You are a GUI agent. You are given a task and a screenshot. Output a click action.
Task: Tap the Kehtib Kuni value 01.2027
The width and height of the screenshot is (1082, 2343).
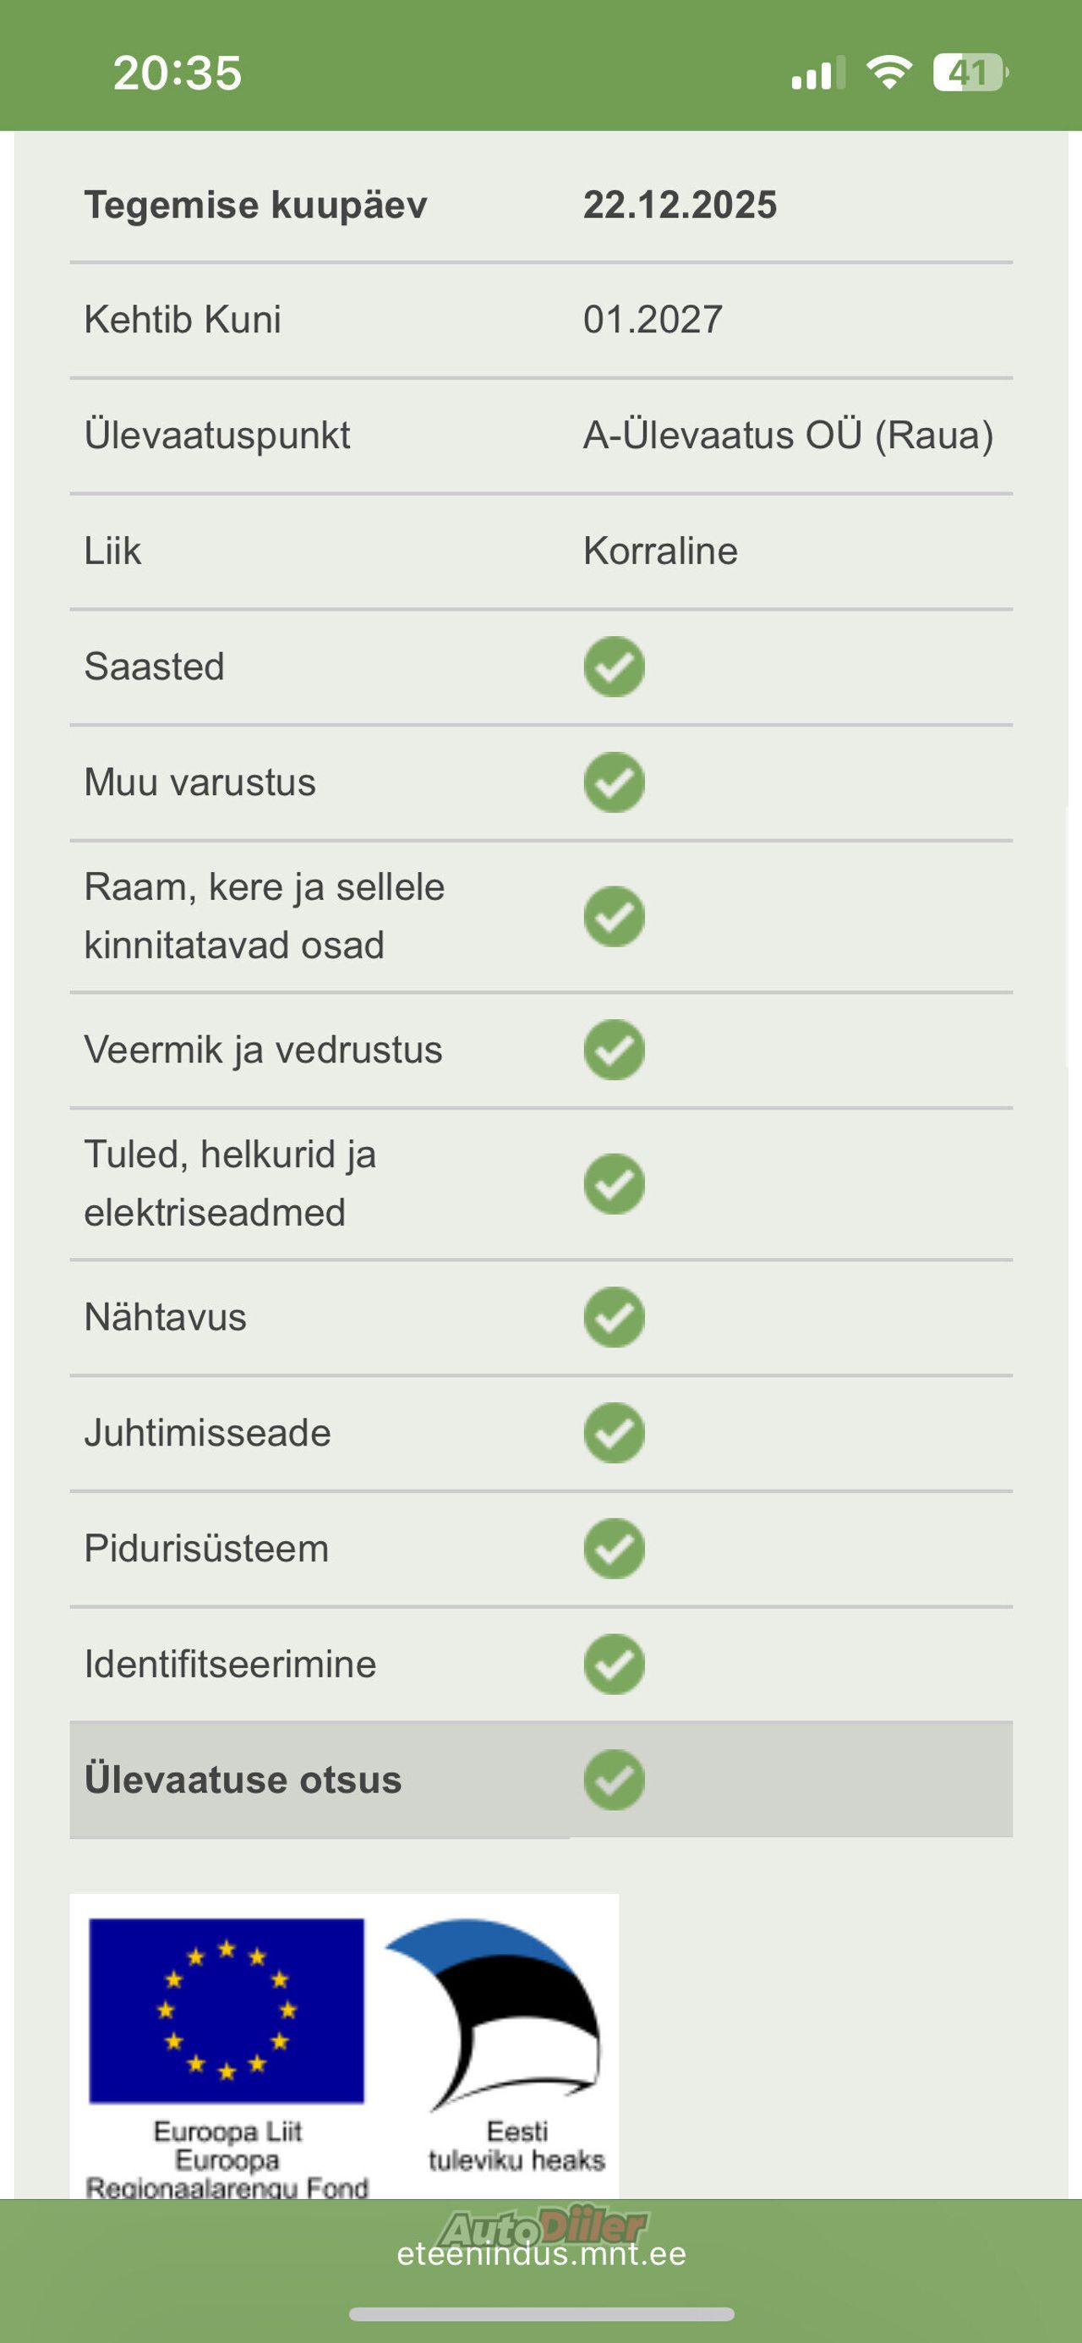point(652,319)
